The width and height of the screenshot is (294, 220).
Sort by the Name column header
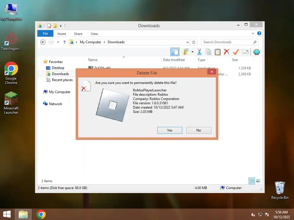click(93, 60)
